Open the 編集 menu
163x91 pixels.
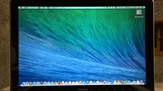[39, 8]
